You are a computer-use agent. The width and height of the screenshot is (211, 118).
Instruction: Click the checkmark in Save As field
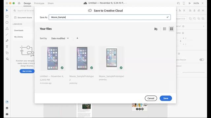(167, 17)
